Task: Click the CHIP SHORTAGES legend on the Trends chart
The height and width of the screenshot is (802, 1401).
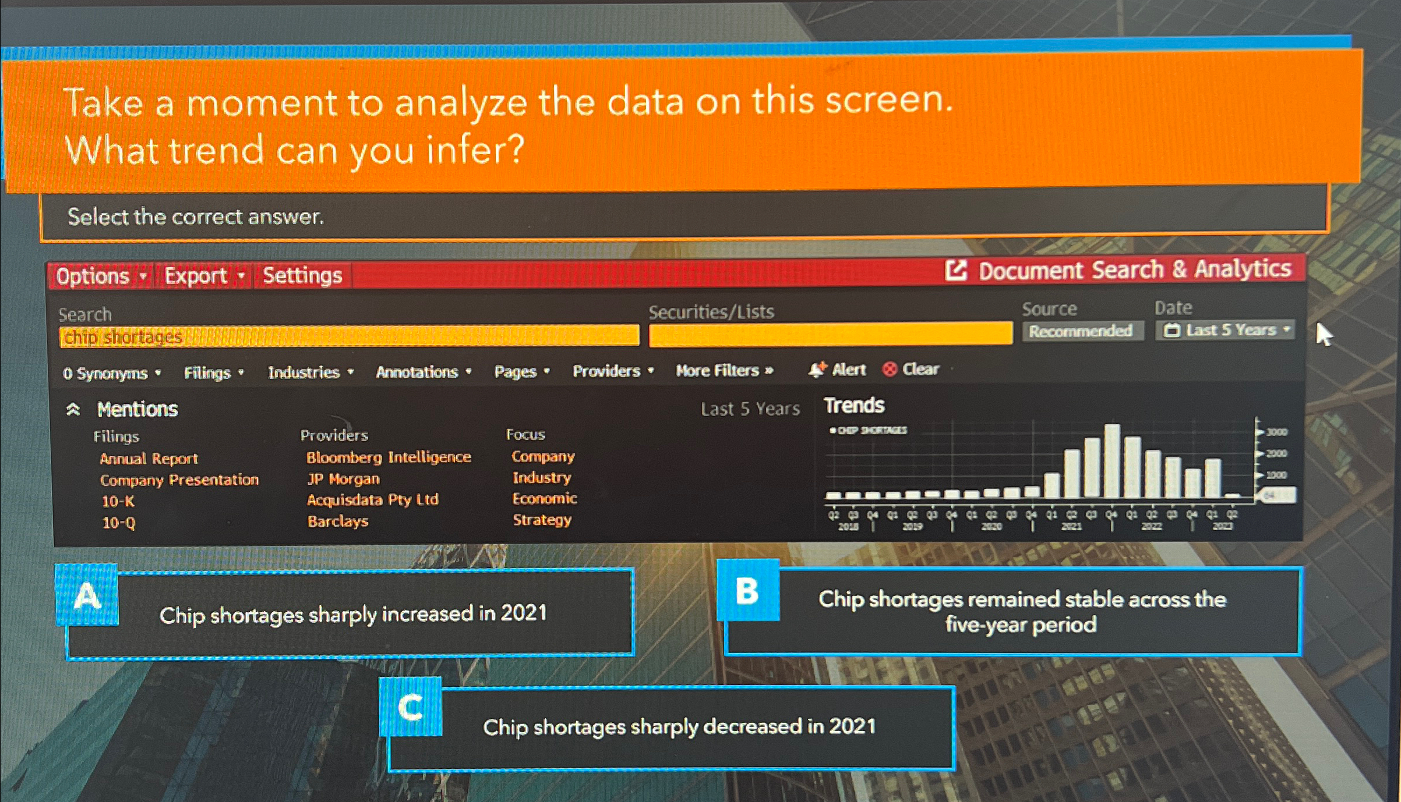Action: (869, 431)
